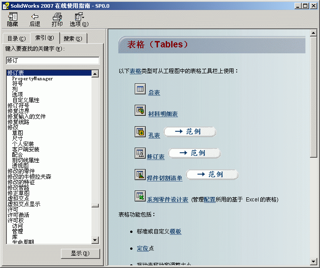
Task: Select the 许可权 index entry
Action: (x=16, y=221)
